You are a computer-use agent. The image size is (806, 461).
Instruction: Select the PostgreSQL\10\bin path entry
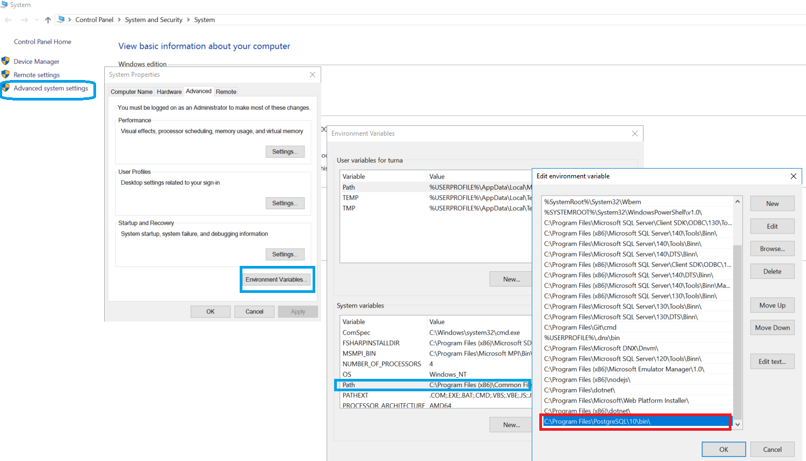coord(637,422)
